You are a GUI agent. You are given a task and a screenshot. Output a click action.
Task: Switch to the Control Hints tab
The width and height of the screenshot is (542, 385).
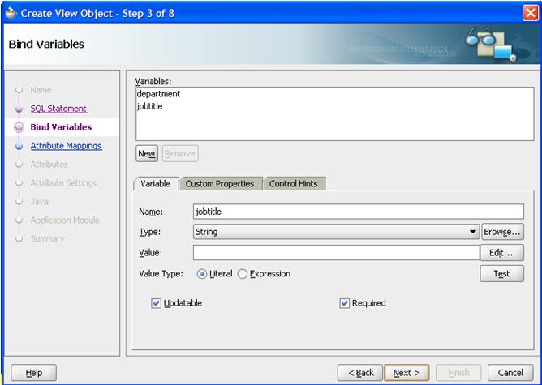pos(293,184)
